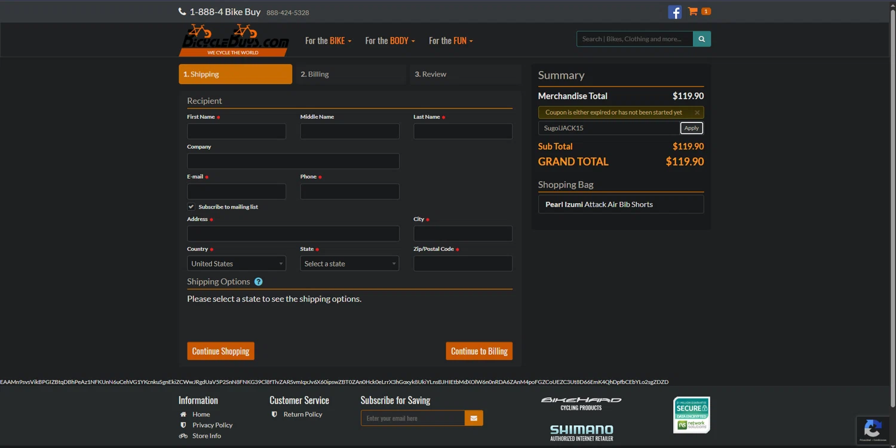Viewport: 896px width, 448px height.
Task: Expand the For the BIKE menu
Action: tap(329, 41)
